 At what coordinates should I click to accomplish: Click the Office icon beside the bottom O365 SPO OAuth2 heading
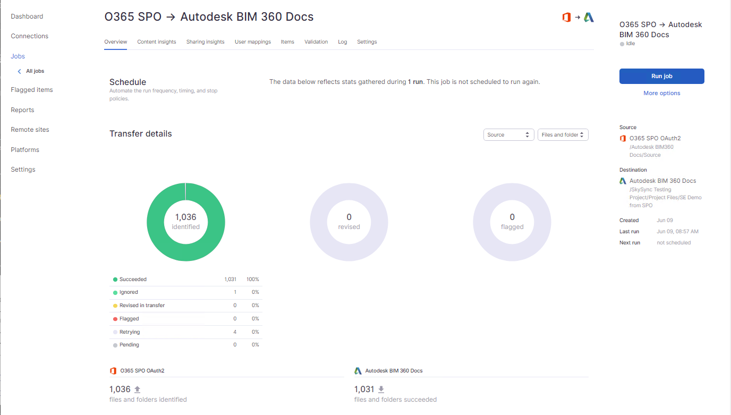113,370
